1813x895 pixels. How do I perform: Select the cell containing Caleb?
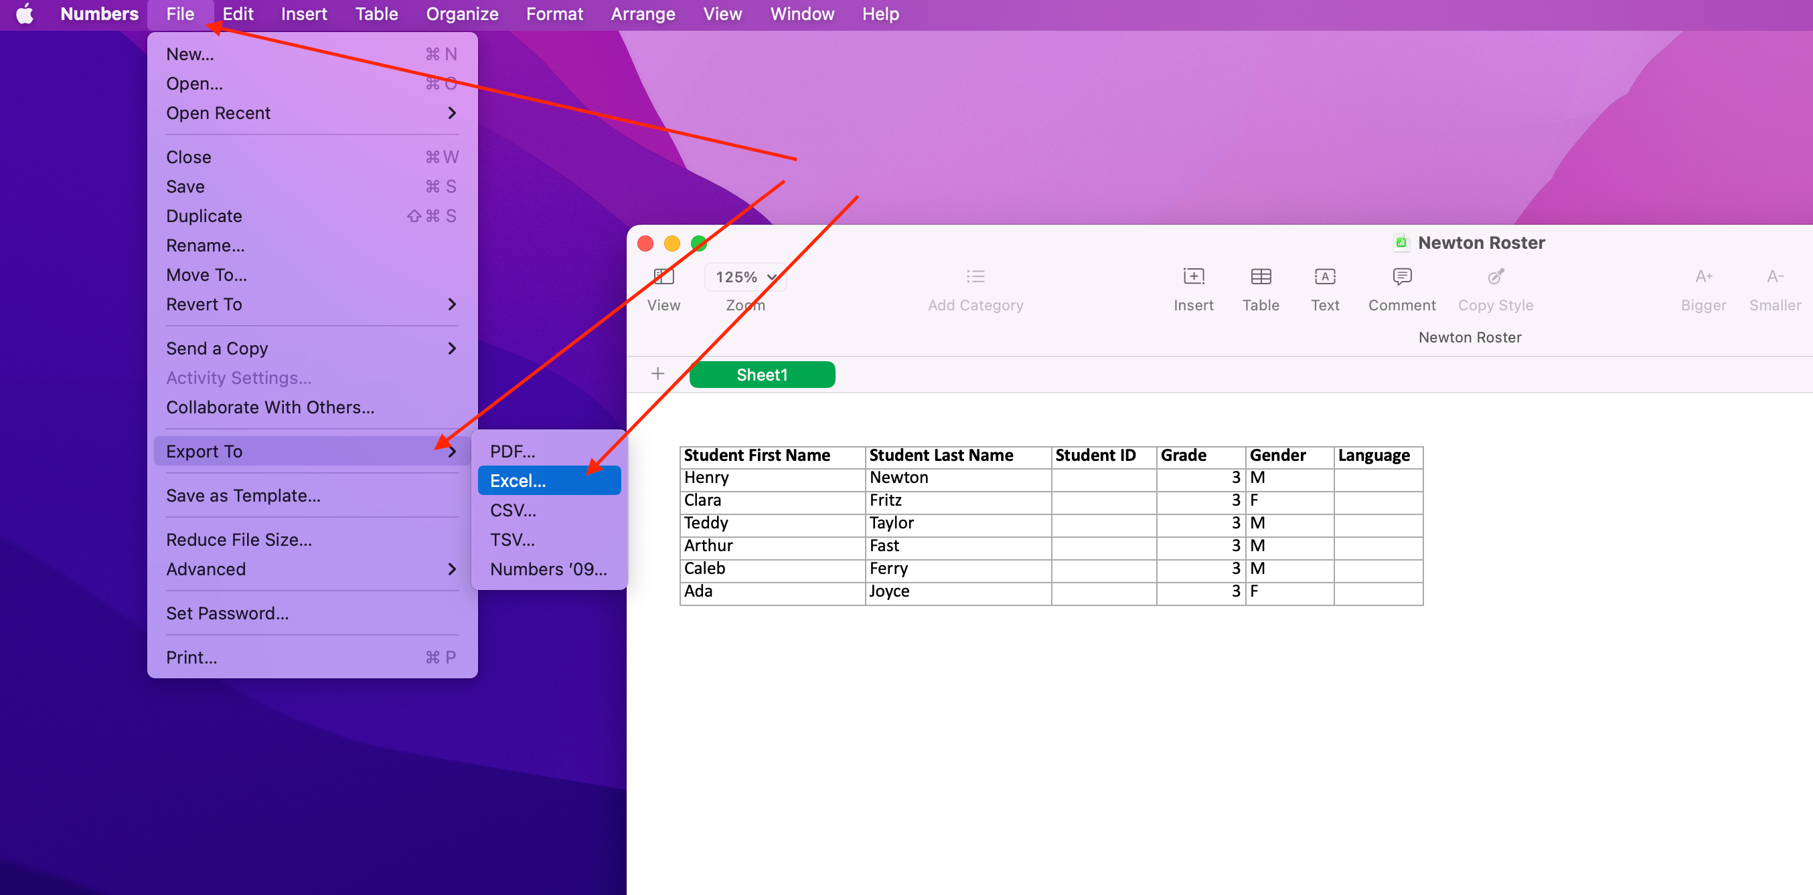(x=772, y=570)
